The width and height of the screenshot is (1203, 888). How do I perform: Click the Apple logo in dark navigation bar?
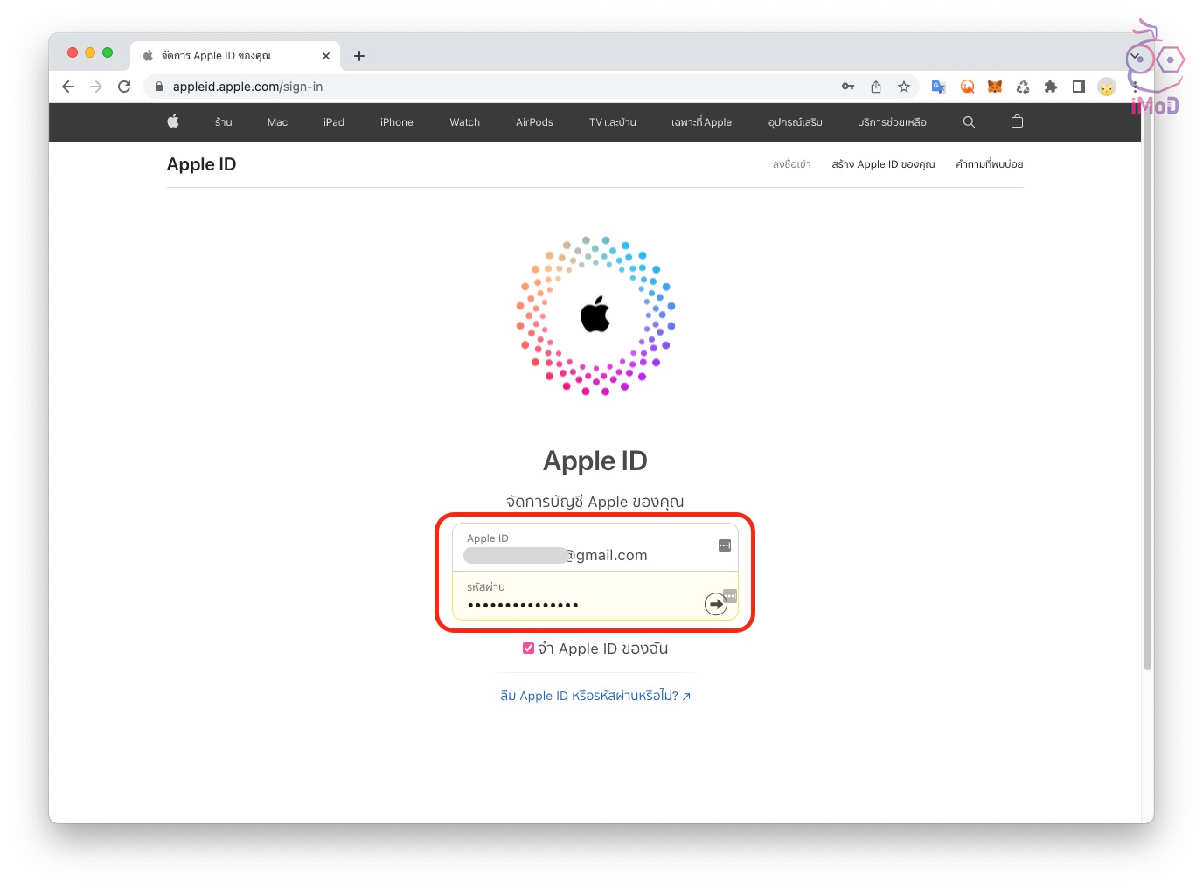173,121
